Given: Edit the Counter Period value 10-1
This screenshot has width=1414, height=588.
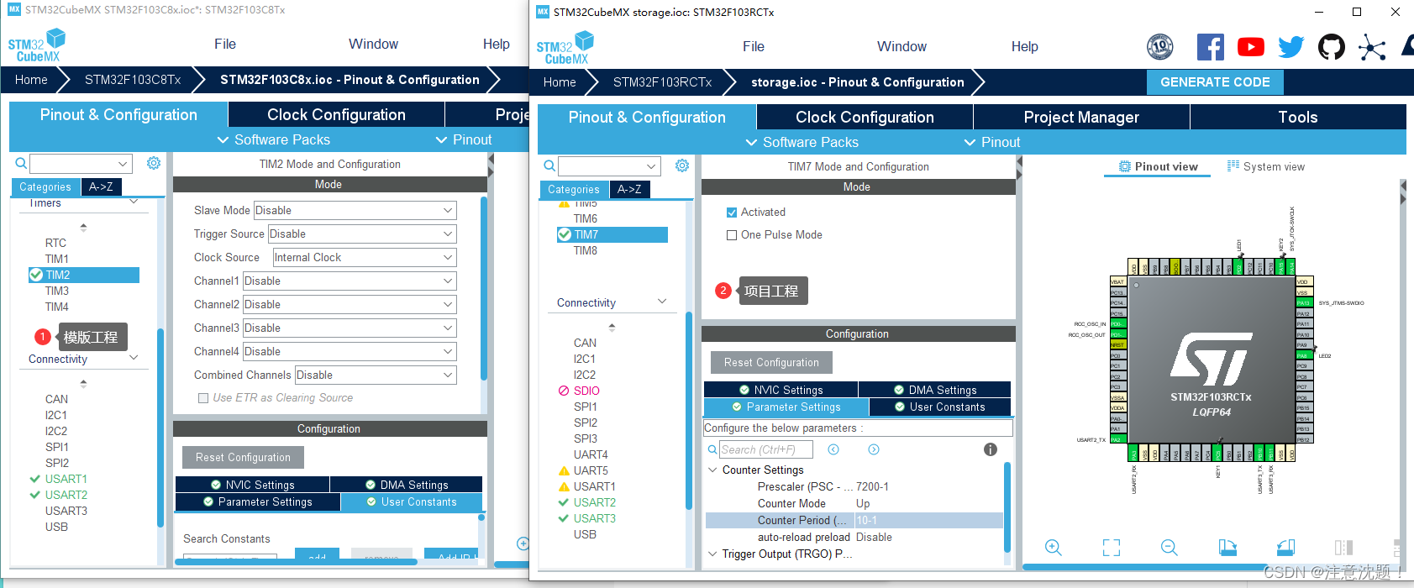Looking at the screenshot, I should pos(929,521).
